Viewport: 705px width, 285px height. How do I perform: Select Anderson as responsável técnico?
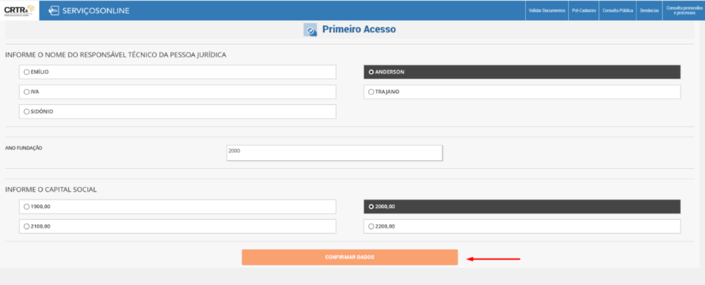[x=371, y=71]
